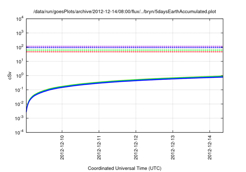Click the 10^1 y-axis tick label
The width and height of the screenshot is (246, 172).
pyautogui.click(x=19, y=61)
